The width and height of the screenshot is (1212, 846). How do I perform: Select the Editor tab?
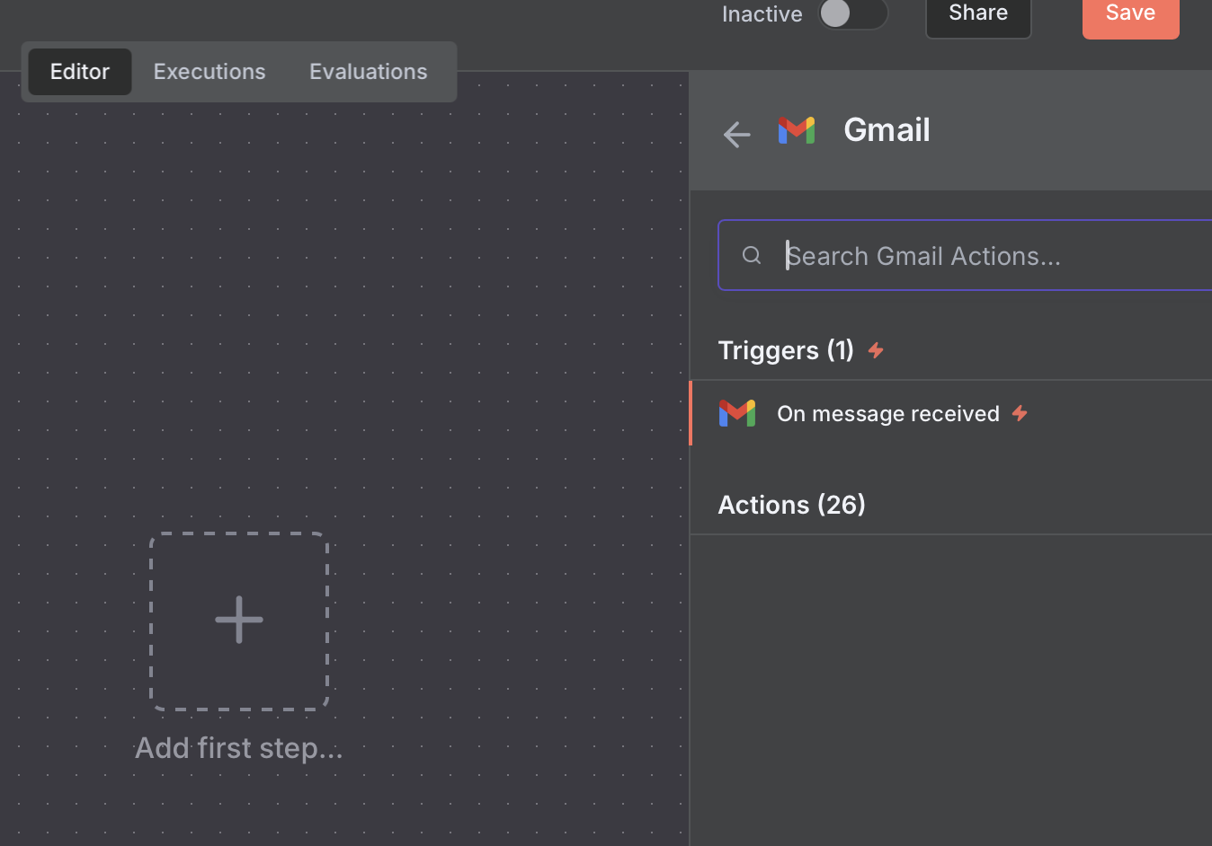(x=80, y=72)
